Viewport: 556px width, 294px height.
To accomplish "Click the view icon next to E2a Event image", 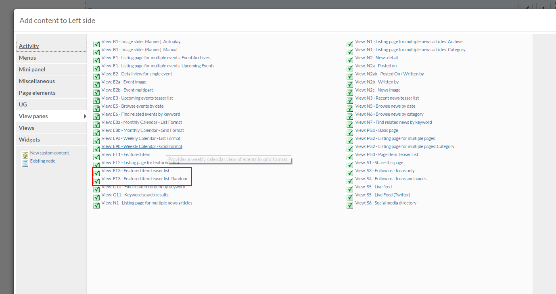I will [96, 84].
